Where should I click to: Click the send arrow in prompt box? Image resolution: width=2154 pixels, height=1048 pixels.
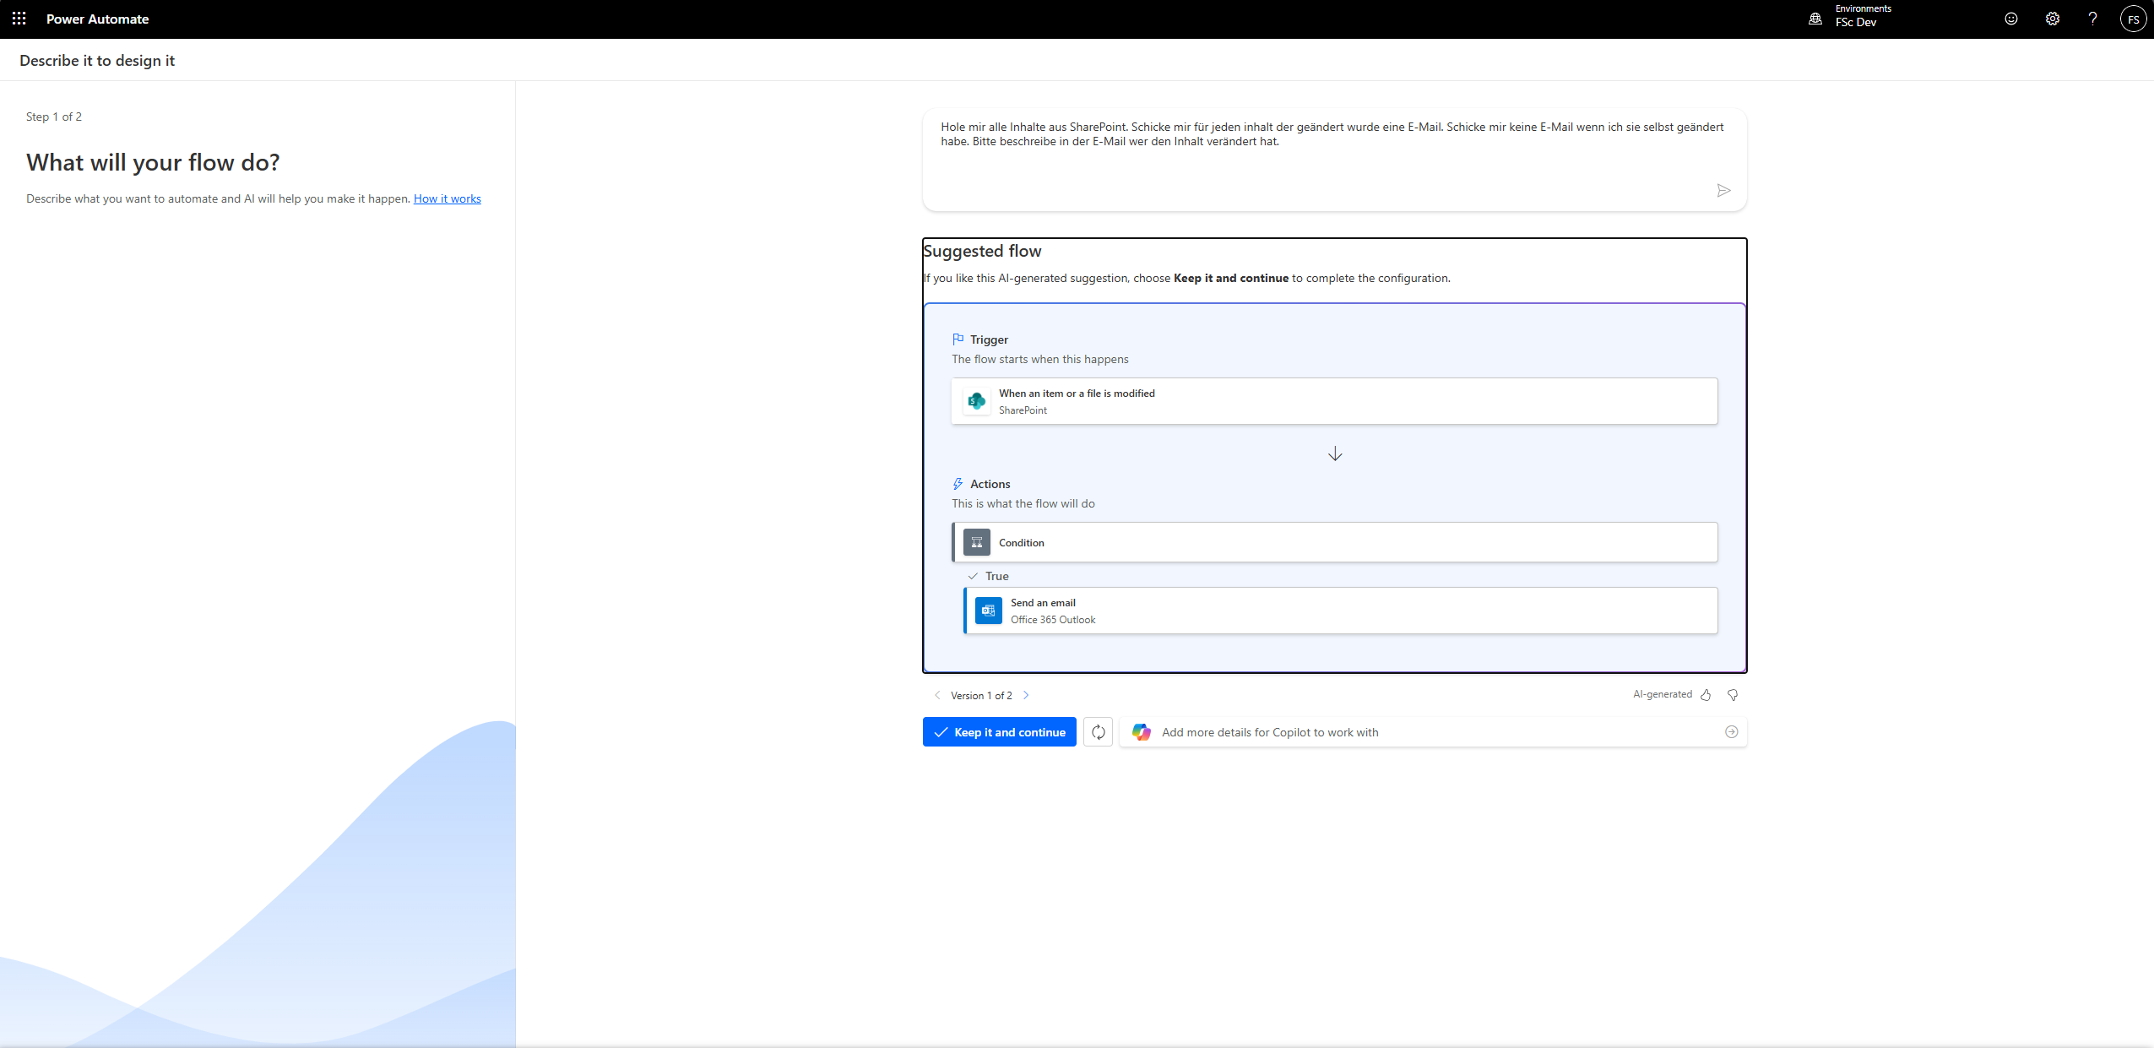pyautogui.click(x=1723, y=191)
